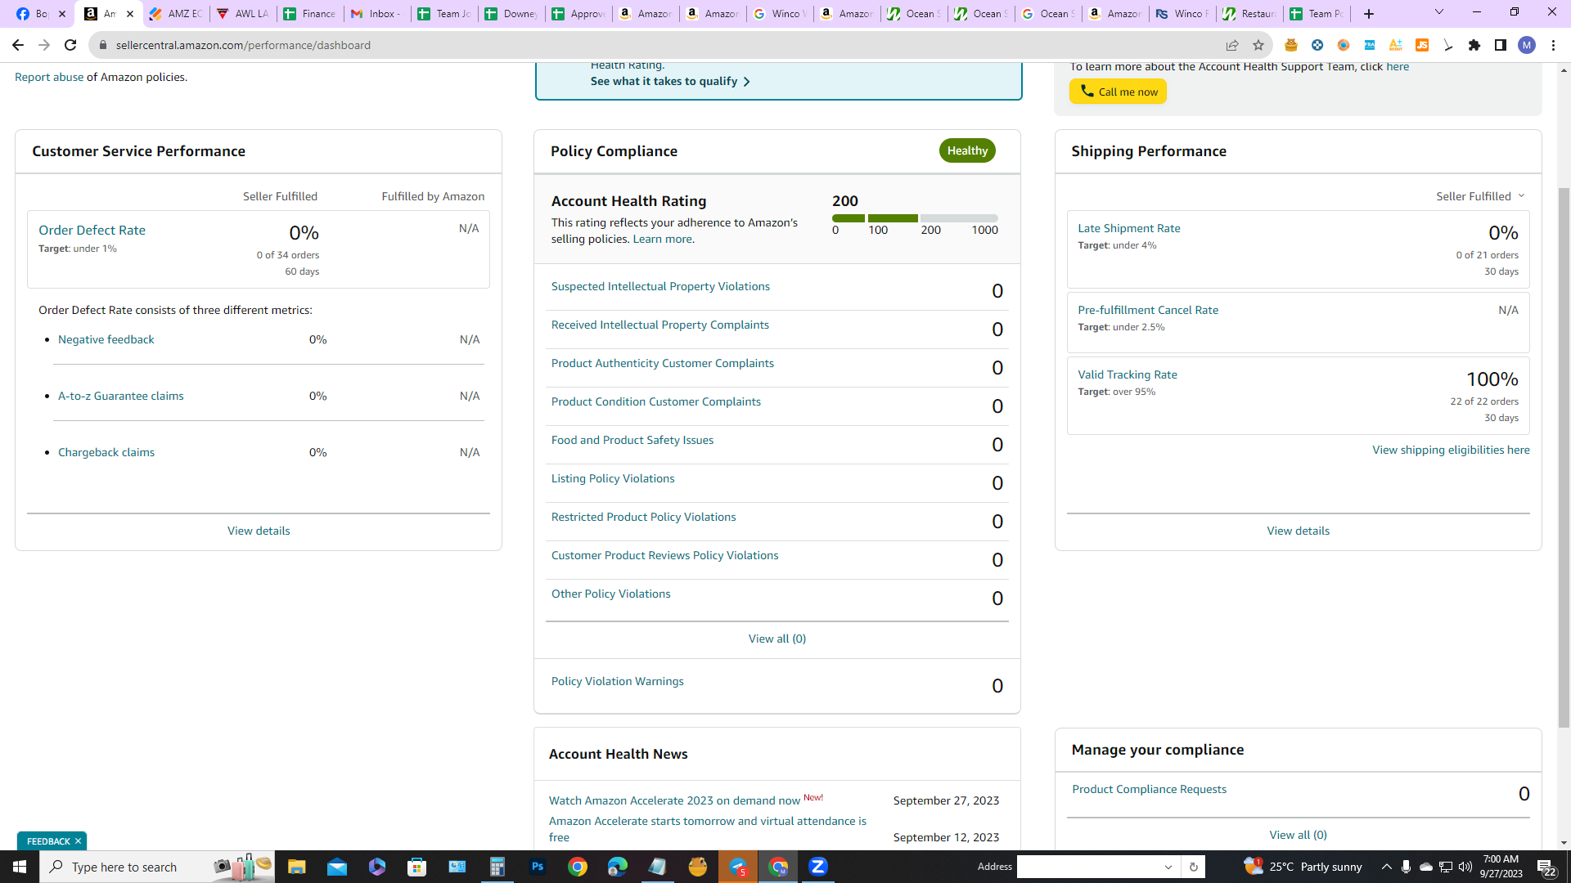
Task: Click the Windows search box
Action: [x=157, y=867]
